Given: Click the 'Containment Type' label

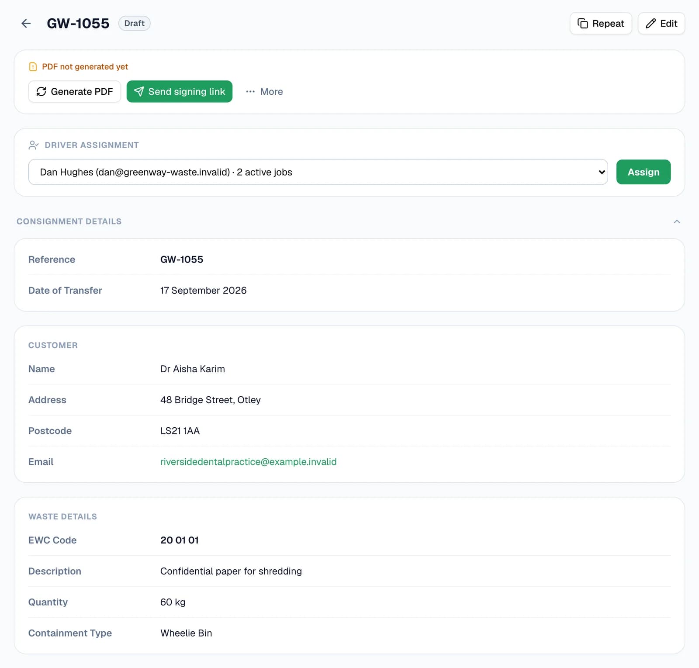Looking at the screenshot, I should click(70, 633).
